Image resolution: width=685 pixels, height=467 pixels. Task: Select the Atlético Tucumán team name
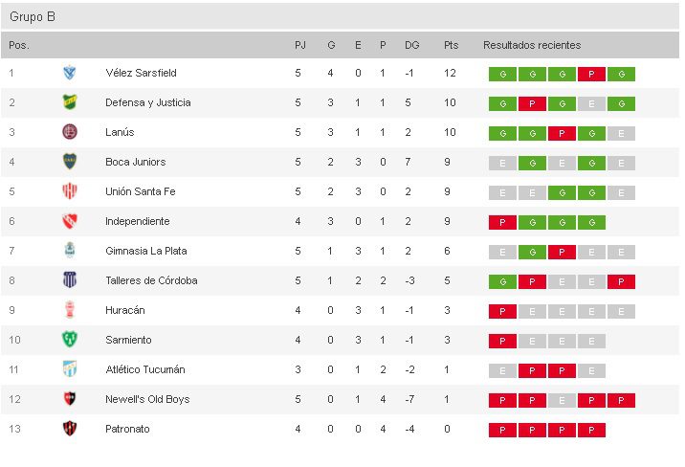pos(144,369)
